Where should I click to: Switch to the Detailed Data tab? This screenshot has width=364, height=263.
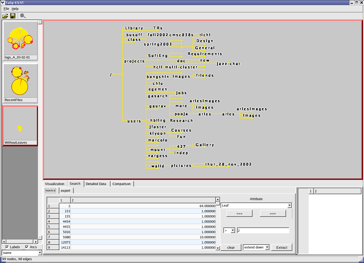96,184
